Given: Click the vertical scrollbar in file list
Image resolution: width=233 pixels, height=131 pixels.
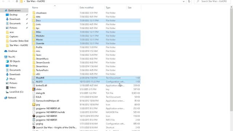Looking at the screenshot, I should click(232, 59).
